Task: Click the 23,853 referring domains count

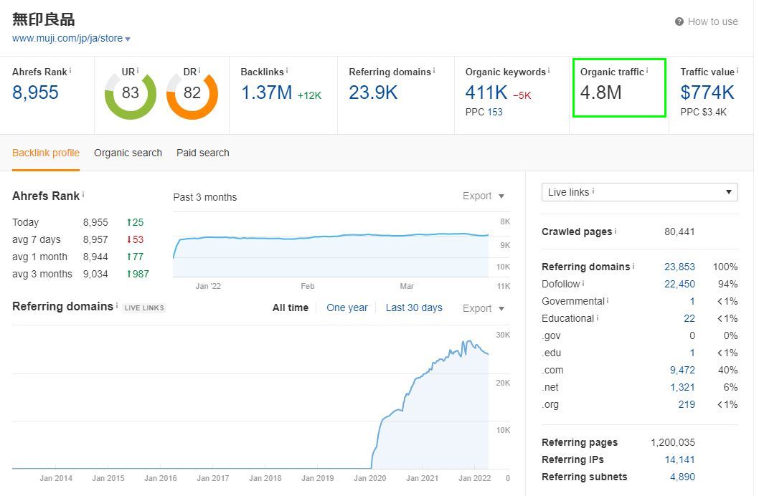Action: (679, 267)
